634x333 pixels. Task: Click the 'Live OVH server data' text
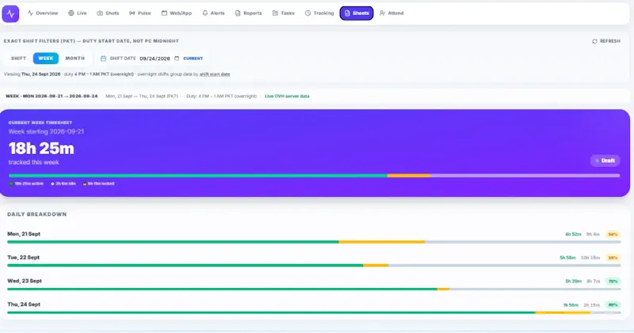287,96
